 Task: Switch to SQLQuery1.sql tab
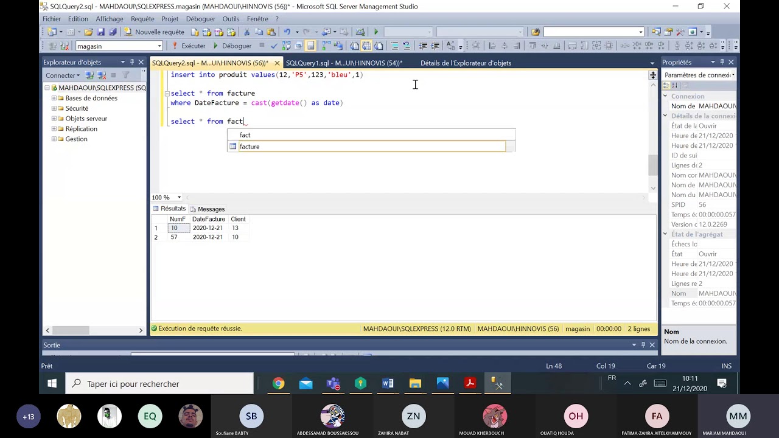click(x=344, y=63)
